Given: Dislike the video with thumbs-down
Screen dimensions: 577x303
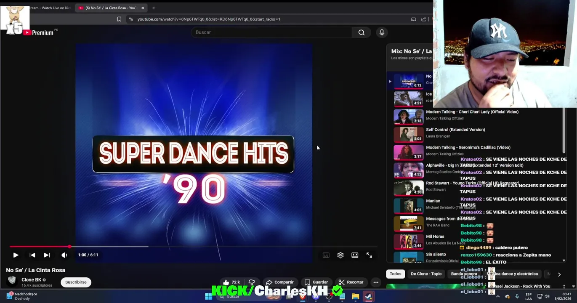Looking at the screenshot, I should [x=252, y=282].
